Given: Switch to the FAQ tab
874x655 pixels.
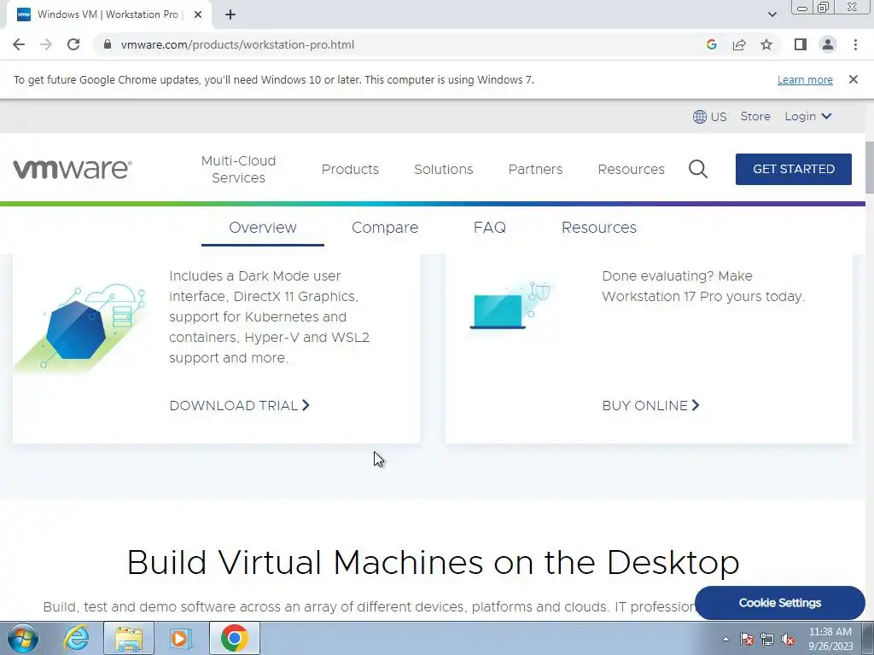Looking at the screenshot, I should (489, 228).
